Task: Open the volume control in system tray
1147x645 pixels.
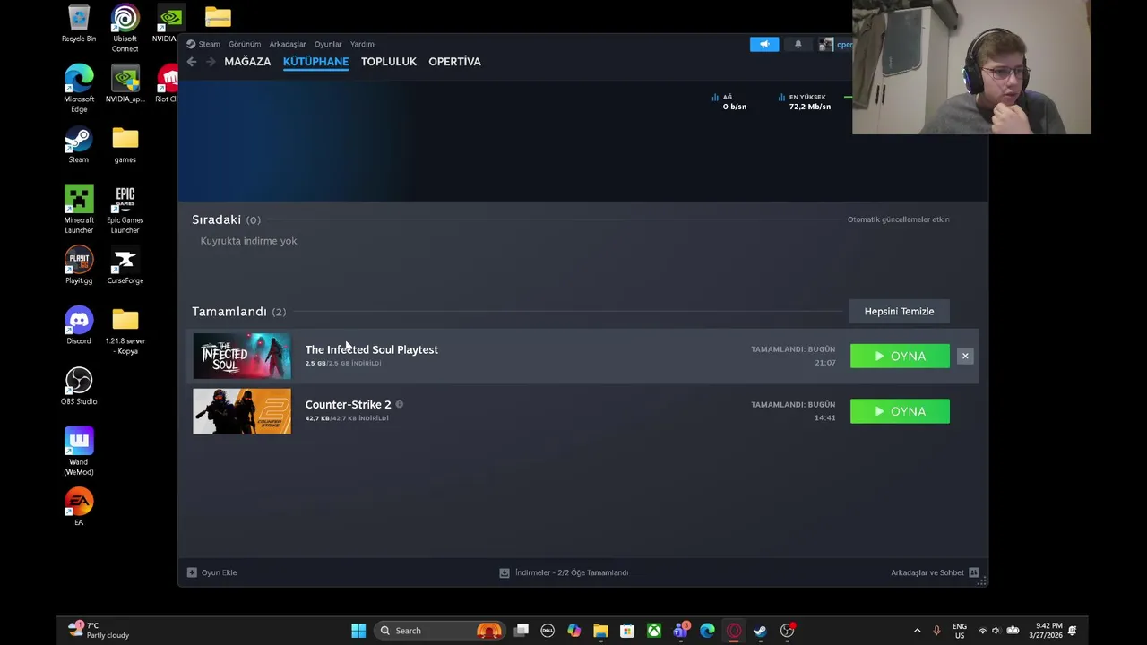Action: [x=996, y=631]
